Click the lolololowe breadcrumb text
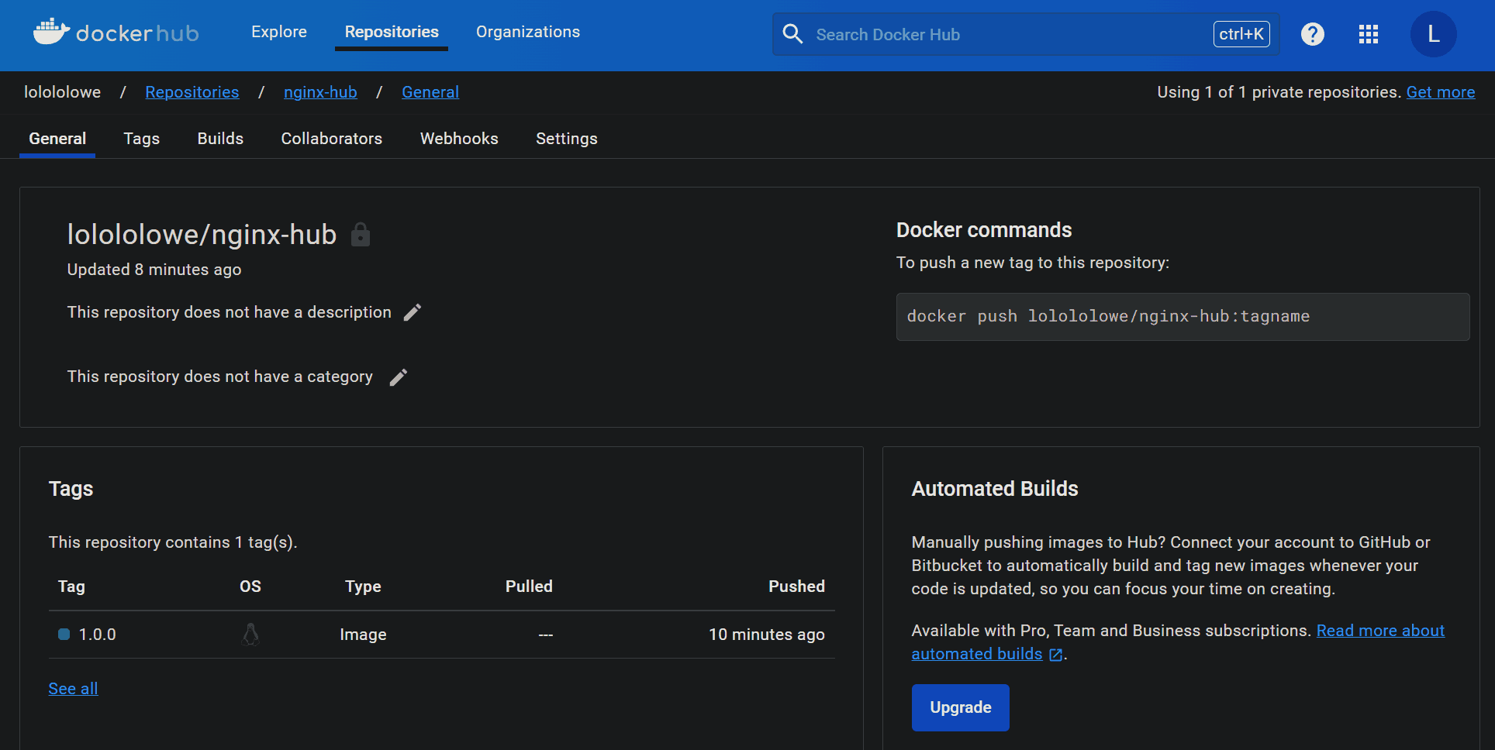1495x750 pixels. (62, 92)
